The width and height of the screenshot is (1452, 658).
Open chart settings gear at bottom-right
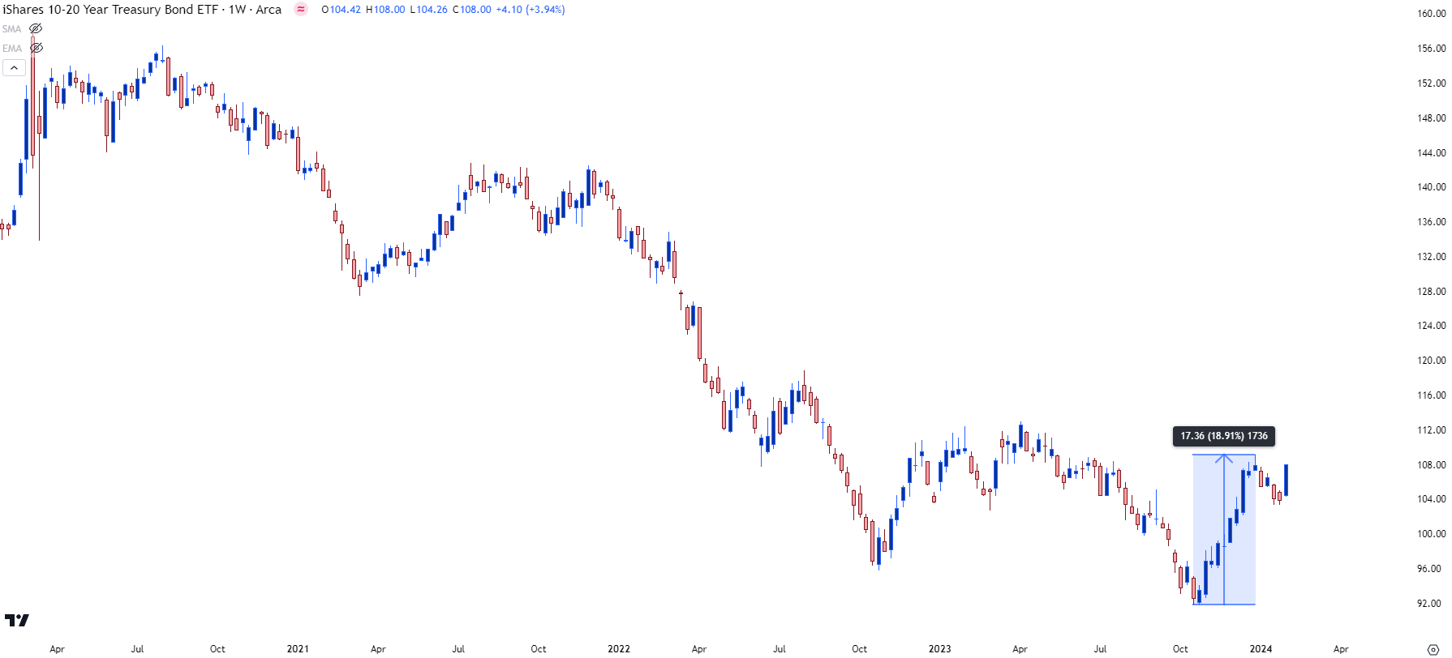point(1433,649)
